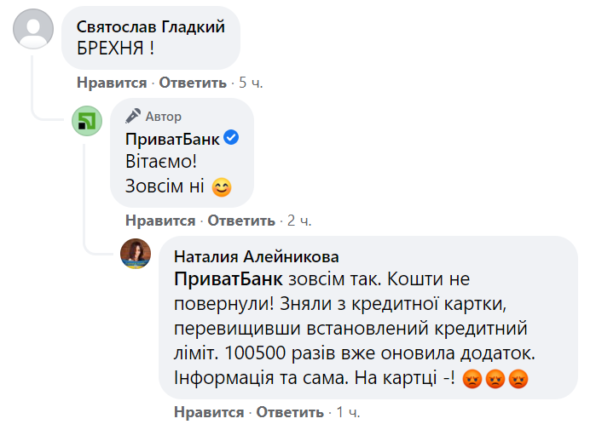Image resolution: width=596 pixels, height=430 pixels.
Task: Open Наталия Алейникова's profile name link
Action: click(x=256, y=256)
